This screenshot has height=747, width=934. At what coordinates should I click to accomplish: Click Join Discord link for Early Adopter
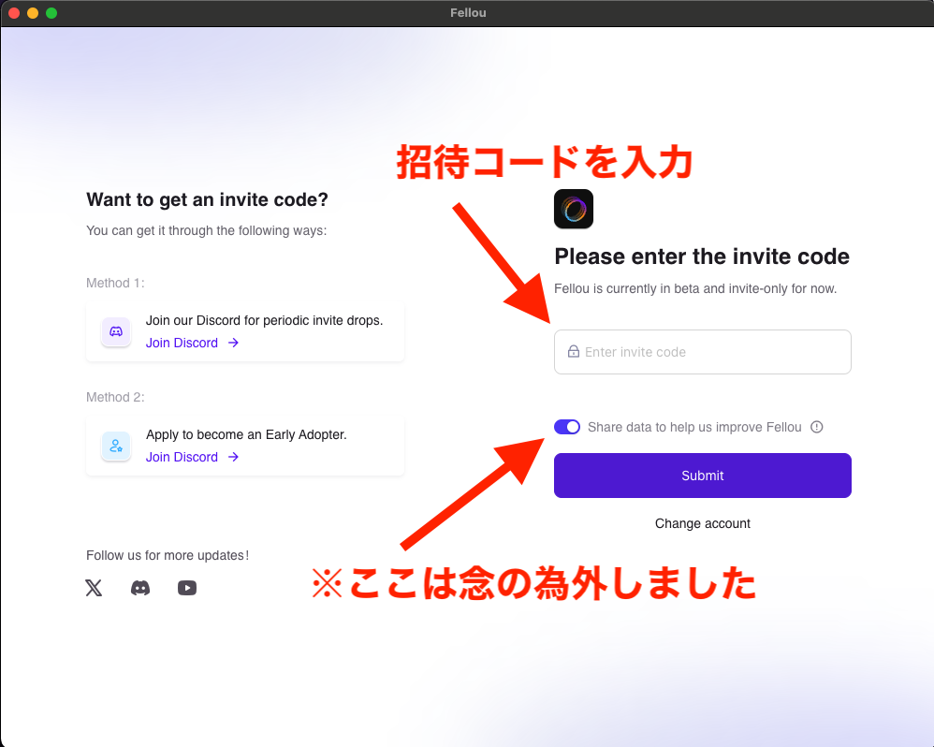(x=182, y=457)
